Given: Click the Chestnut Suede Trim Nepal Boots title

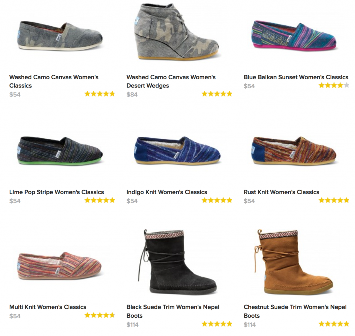Looking at the screenshot, I should 294,311.
